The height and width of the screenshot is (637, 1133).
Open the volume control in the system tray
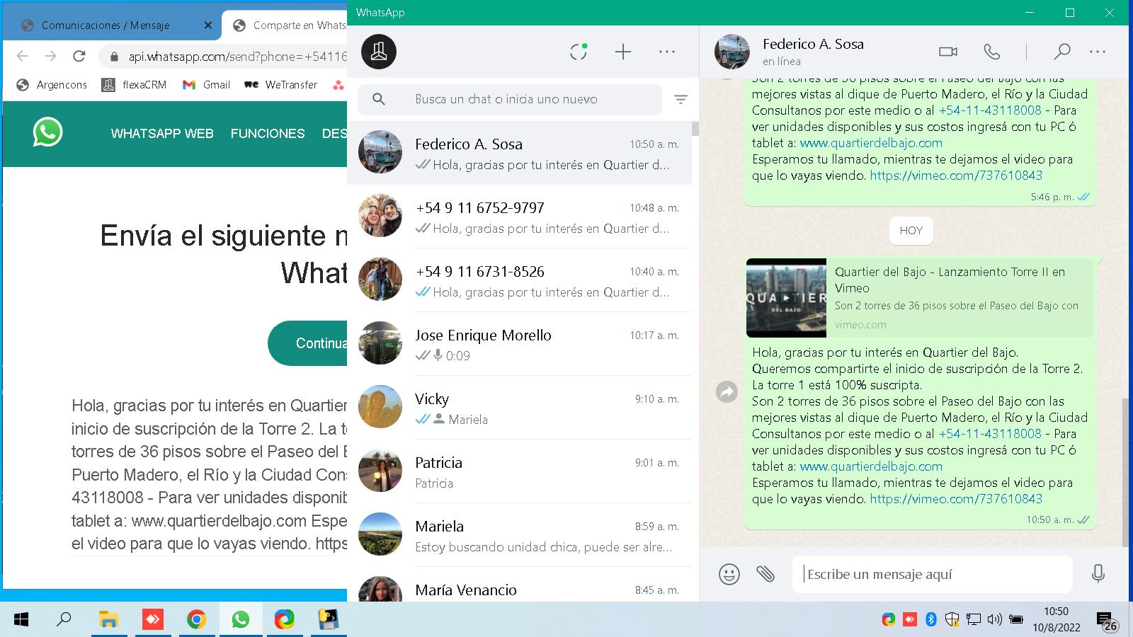pyautogui.click(x=994, y=620)
